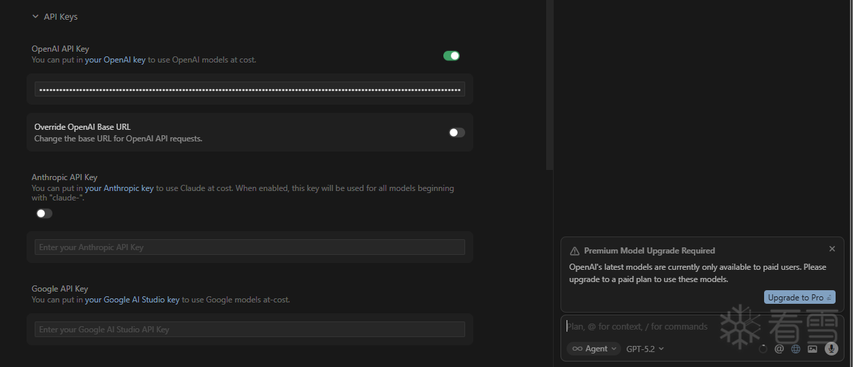Click the warning triangle icon

575,251
